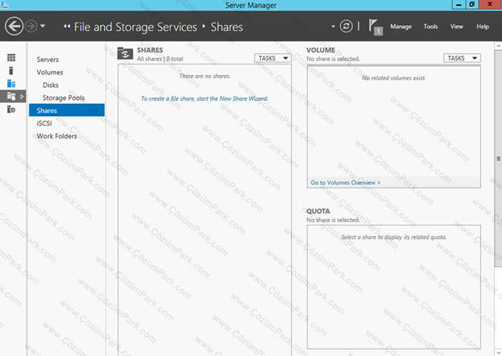This screenshot has width=502, height=356.
Task: Open the navigation history dropdown arrow
Action: 42,26
